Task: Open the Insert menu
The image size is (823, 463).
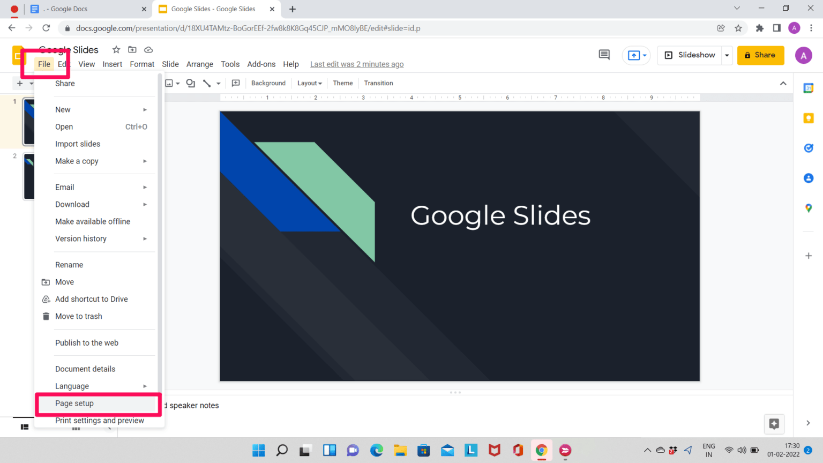Action: pyautogui.click(x=113, y=64)
